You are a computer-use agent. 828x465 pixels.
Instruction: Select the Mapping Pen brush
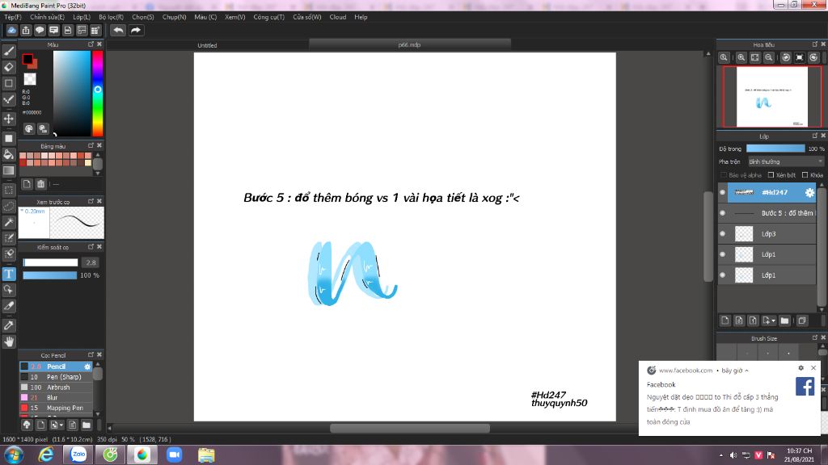[x=57, y=408]
